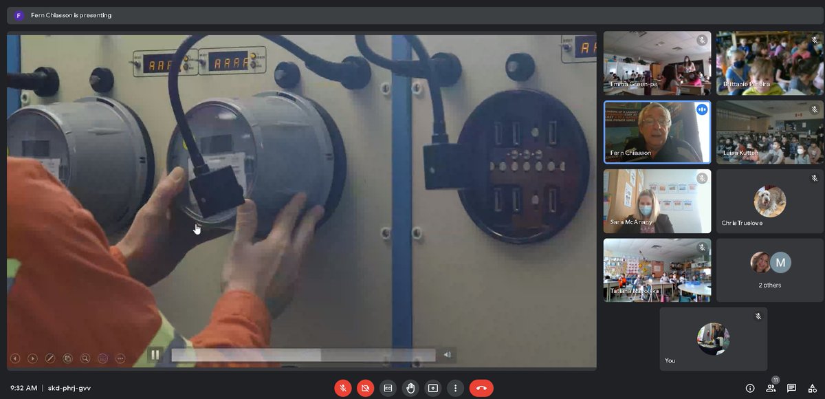Image resolution: width=825 pixels, height=399 pixels.
Task: Click the present now screen-share button
Action: point(433,388)
